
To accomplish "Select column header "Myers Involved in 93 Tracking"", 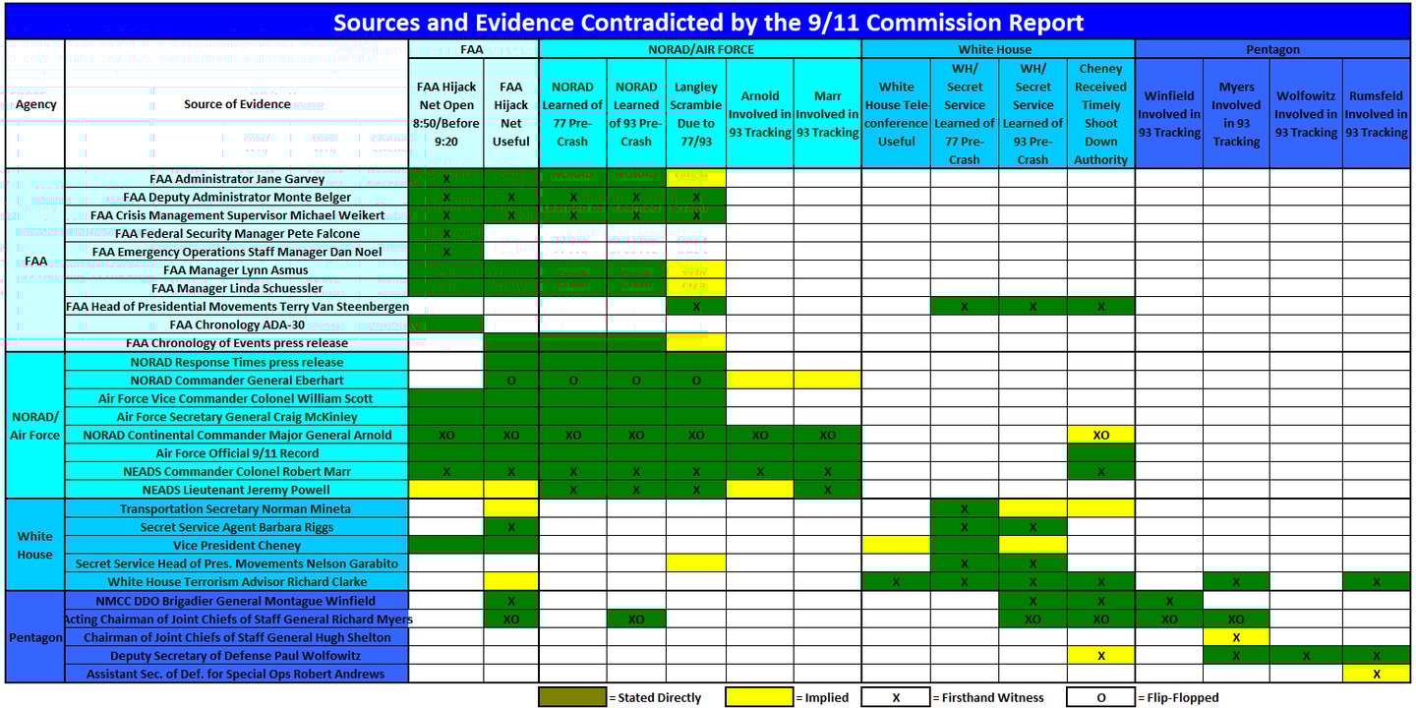I will pos(1236,114).
